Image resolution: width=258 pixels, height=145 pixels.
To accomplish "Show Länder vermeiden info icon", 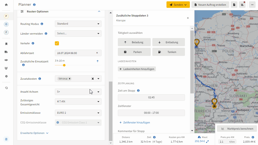I will [46, 33].
